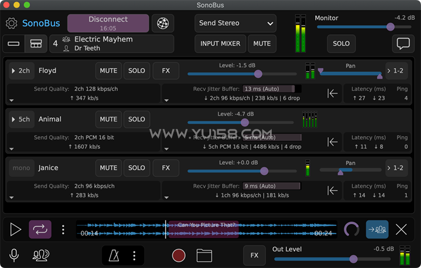Viewport: 421px width, 268px height.
Task: Expand Janice's send quality options arrow
Action: [x=12, y=197]
